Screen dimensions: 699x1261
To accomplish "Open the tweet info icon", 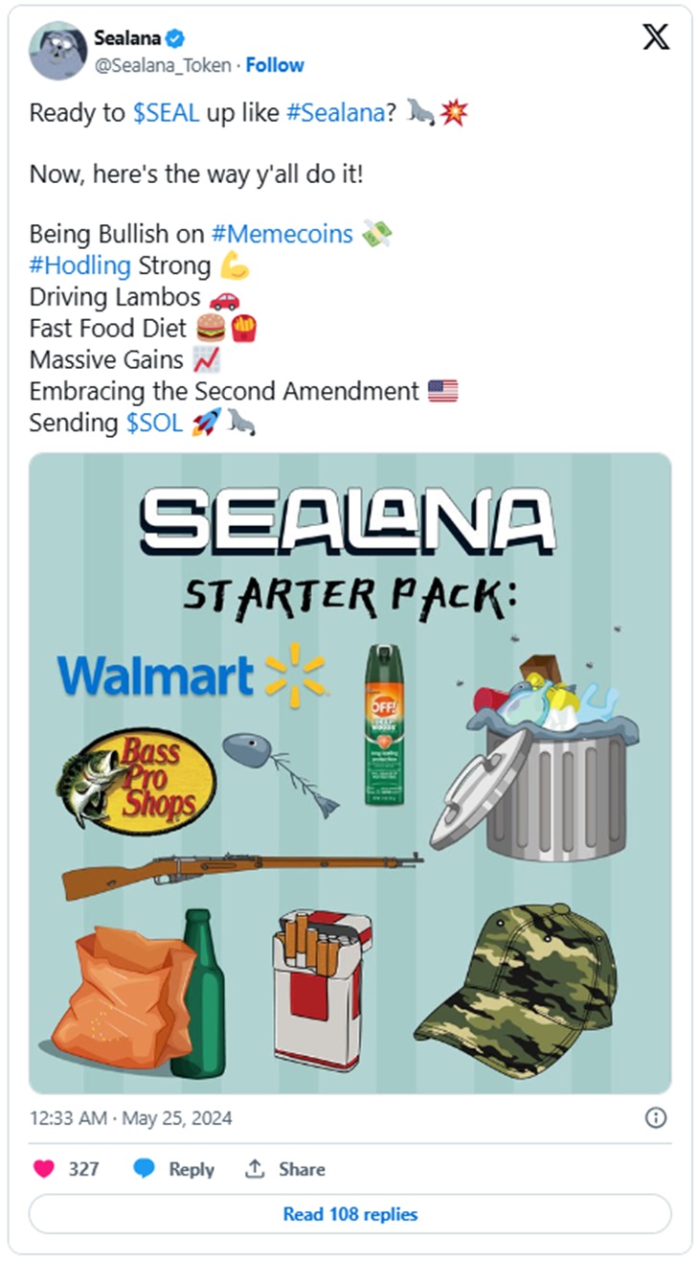I will tap(656, 1117).
